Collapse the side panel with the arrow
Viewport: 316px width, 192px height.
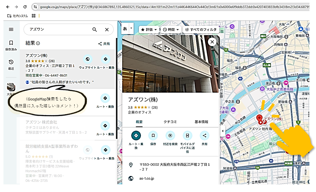tap(222, 131)
